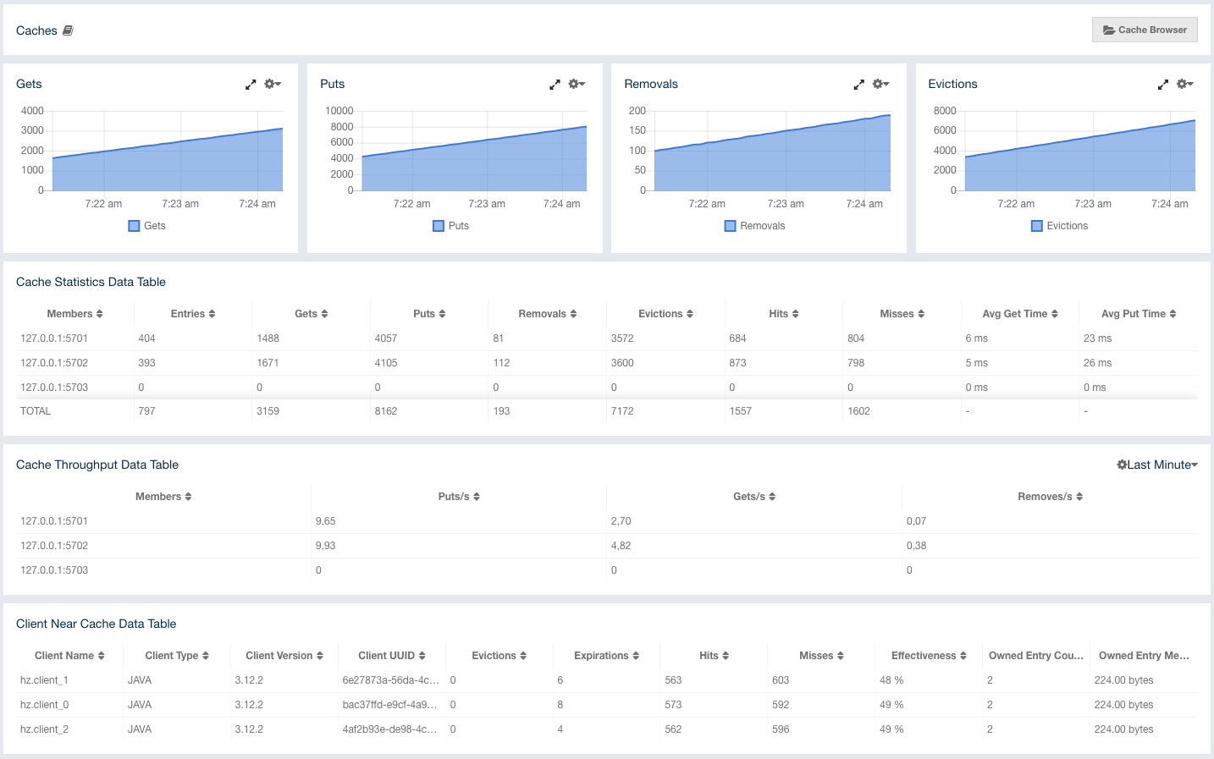Select member 127.0.0.1:5703 in throughput table
1214x759 pixels.
(x=54, y=570)
